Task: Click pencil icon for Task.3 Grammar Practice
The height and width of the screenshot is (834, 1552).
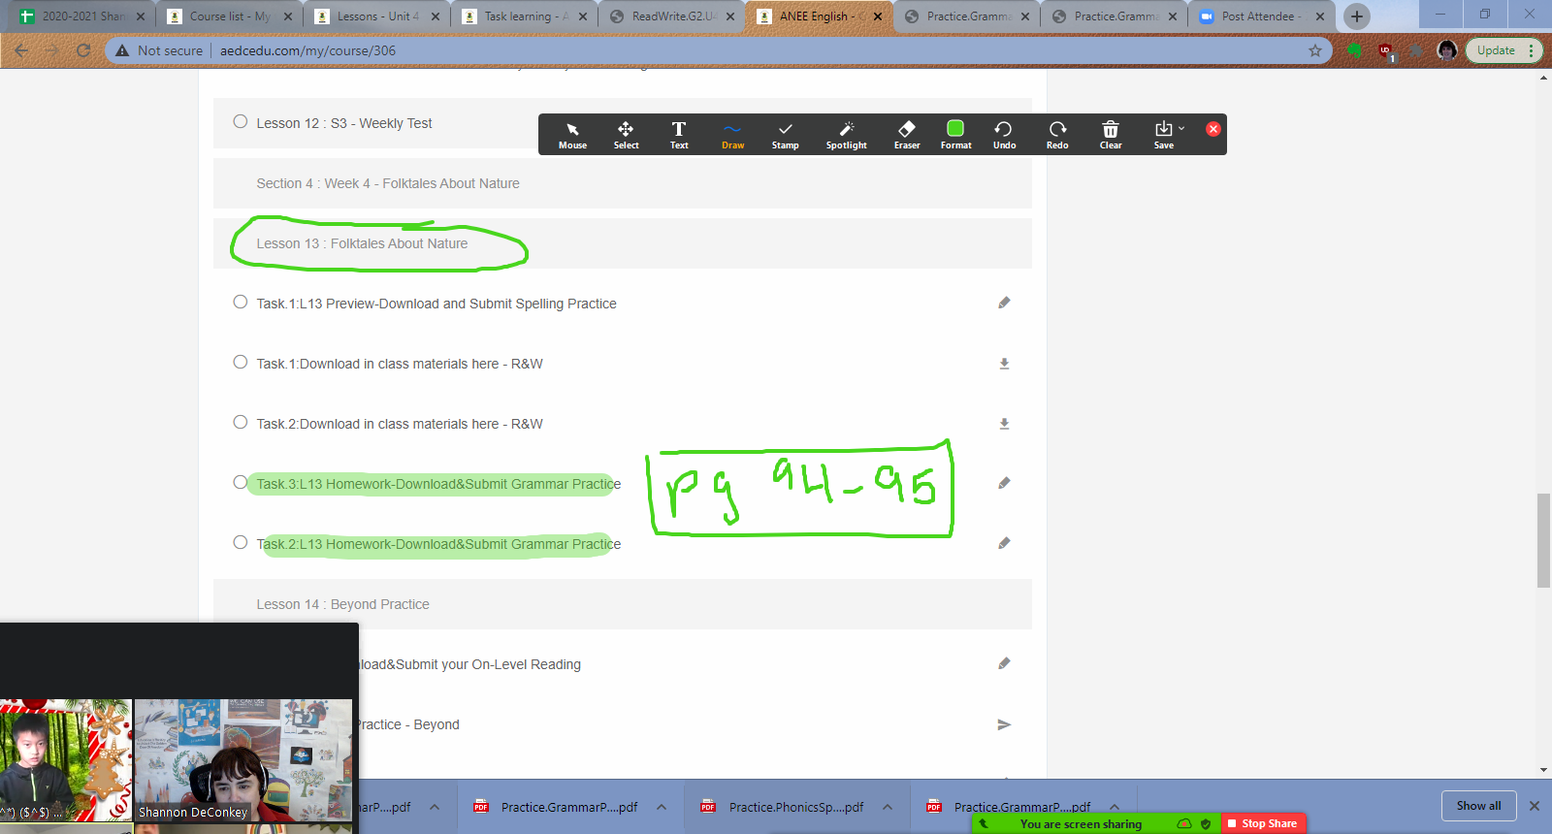Action: (x=1004, y=483)
